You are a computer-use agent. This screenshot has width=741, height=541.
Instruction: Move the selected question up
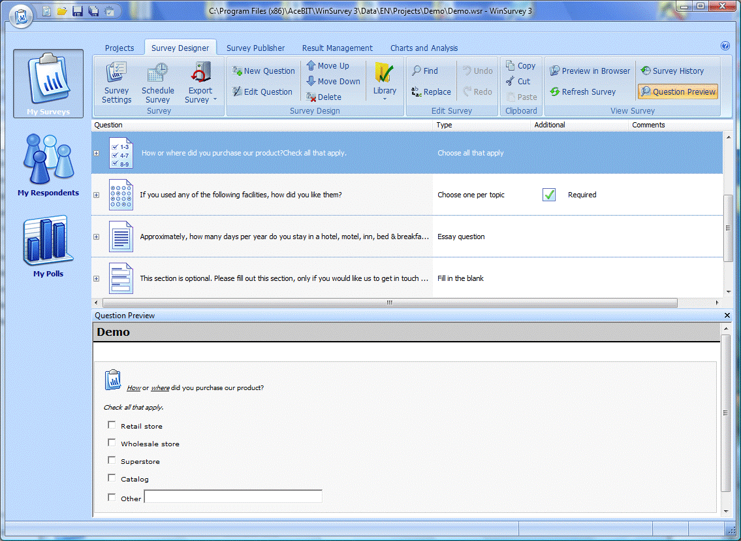tap(328, 66)
